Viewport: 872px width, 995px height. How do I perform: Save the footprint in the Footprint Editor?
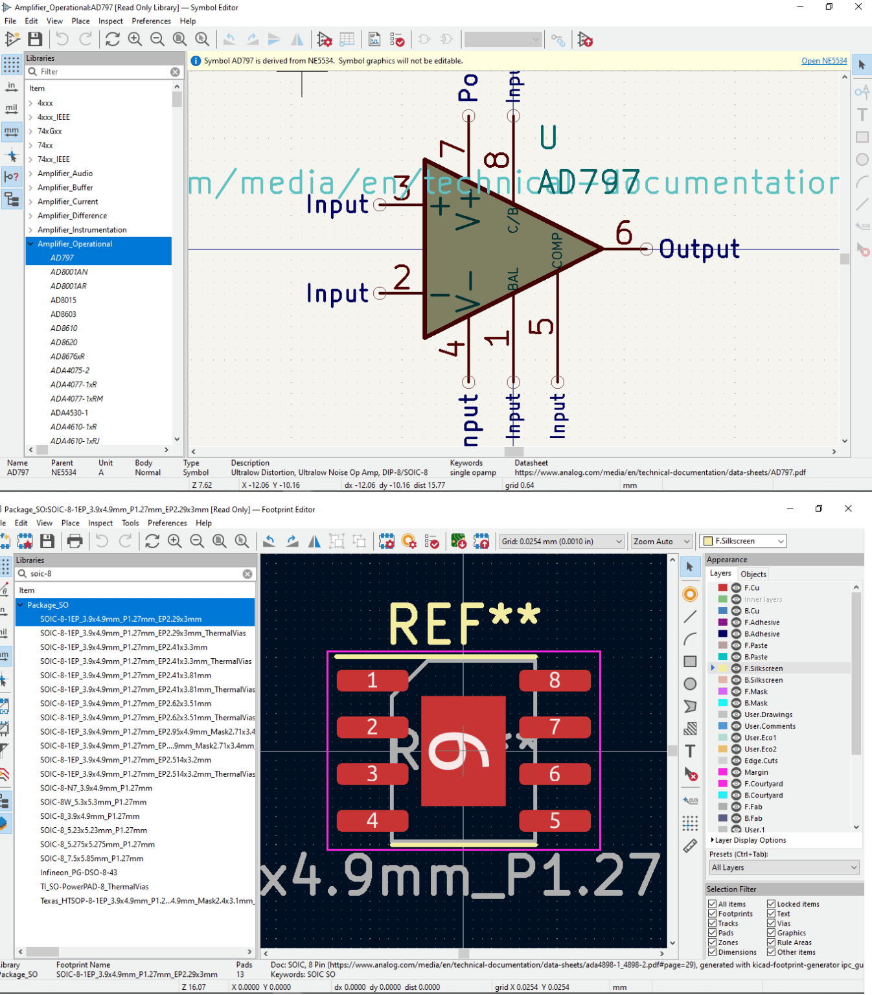47,541
